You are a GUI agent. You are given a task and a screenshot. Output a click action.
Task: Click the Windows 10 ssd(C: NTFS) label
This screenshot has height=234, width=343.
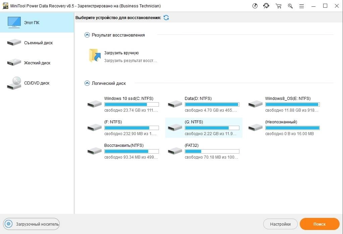tap(129, 99)
